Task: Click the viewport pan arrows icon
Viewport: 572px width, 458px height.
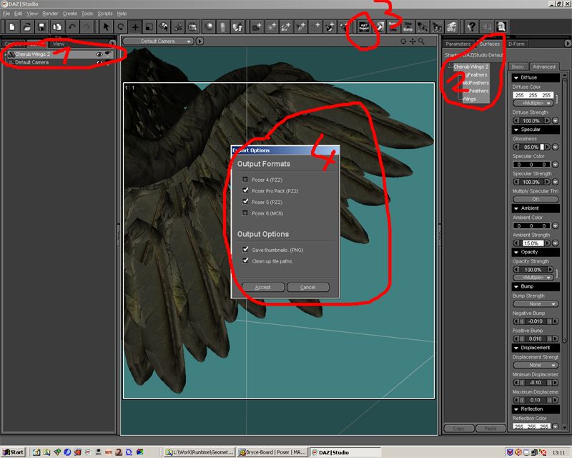Action: 413,42
